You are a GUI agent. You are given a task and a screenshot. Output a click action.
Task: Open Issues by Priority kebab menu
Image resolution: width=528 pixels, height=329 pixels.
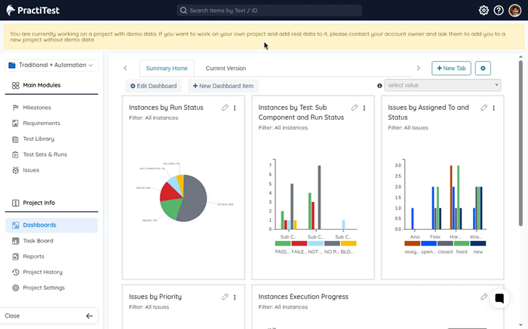[235, 297]
